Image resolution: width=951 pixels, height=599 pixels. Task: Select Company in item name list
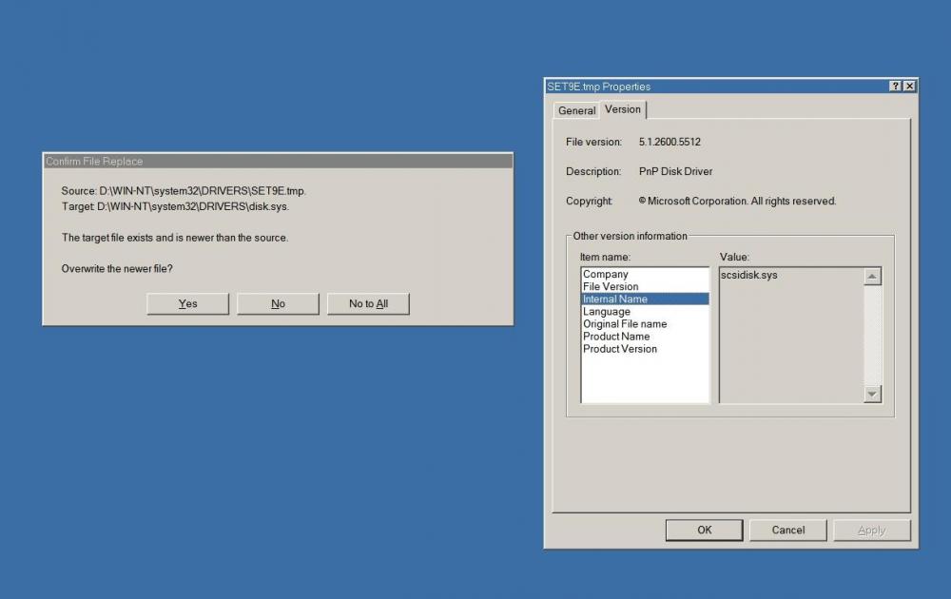(x=606, y=274)
